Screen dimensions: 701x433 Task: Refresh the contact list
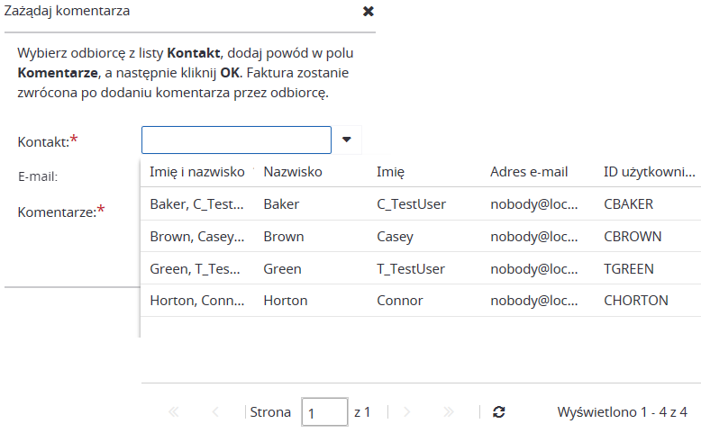498,411
